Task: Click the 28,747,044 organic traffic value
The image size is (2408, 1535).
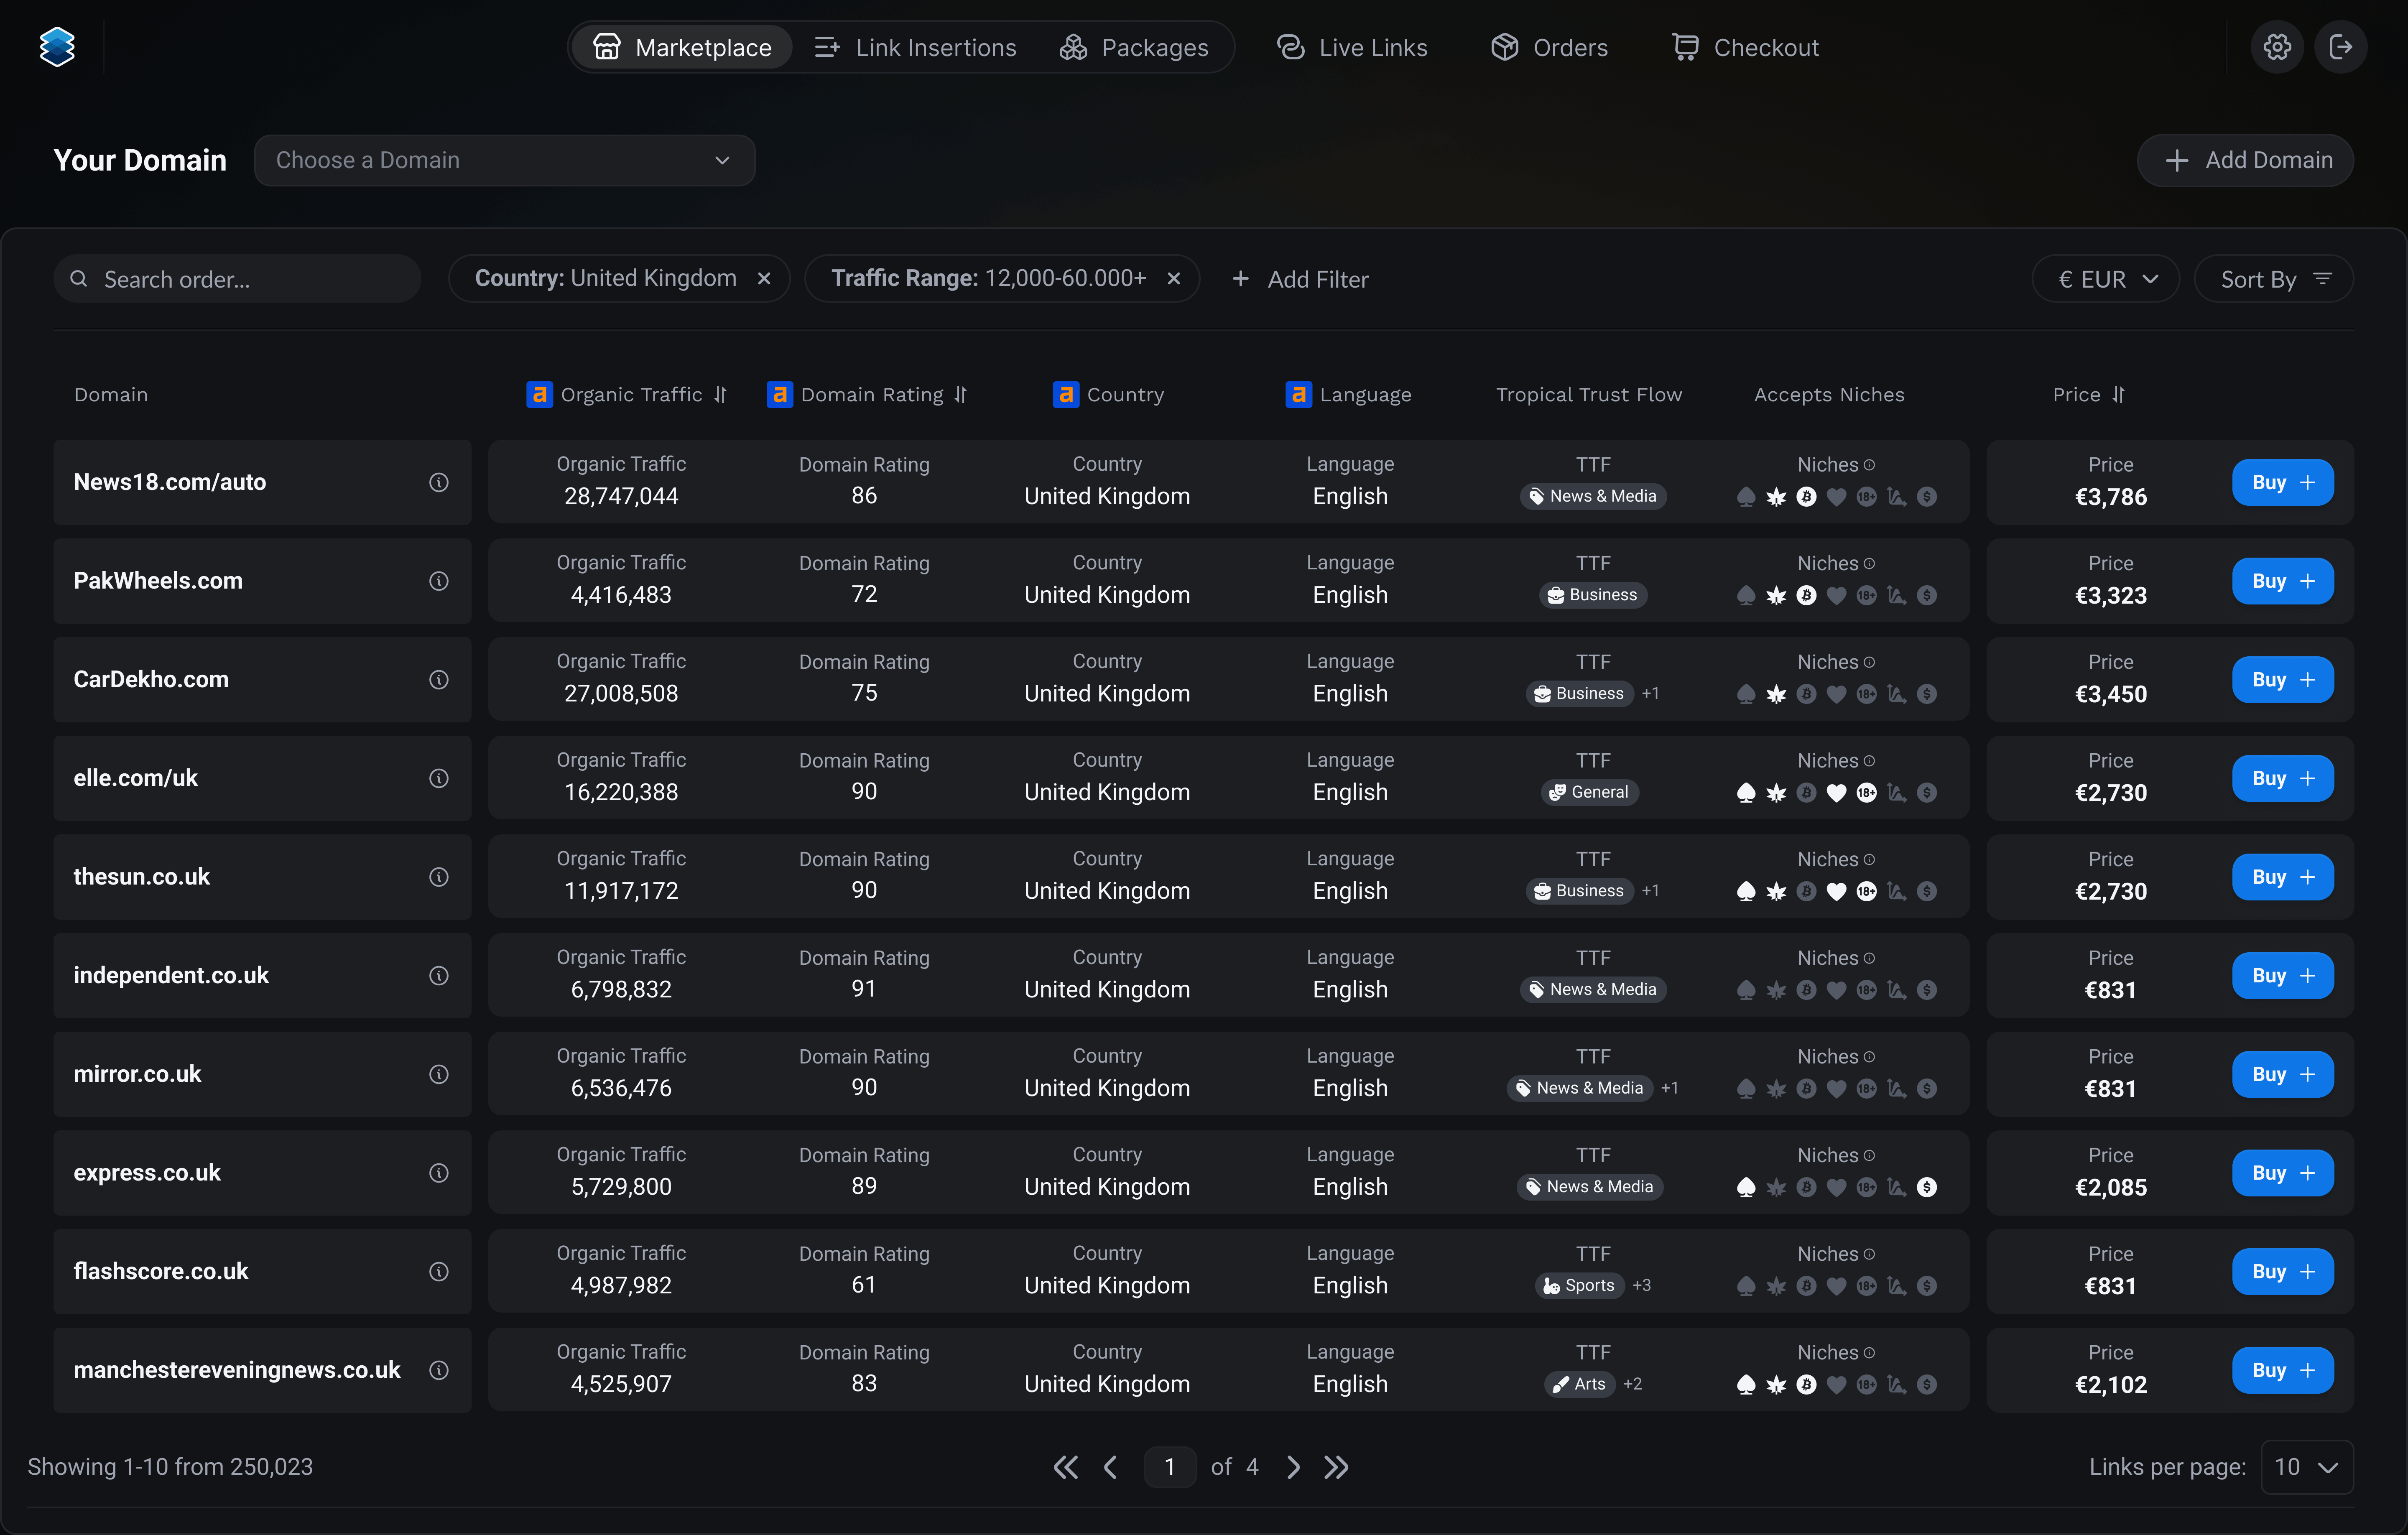Action: tap(621, 496)
